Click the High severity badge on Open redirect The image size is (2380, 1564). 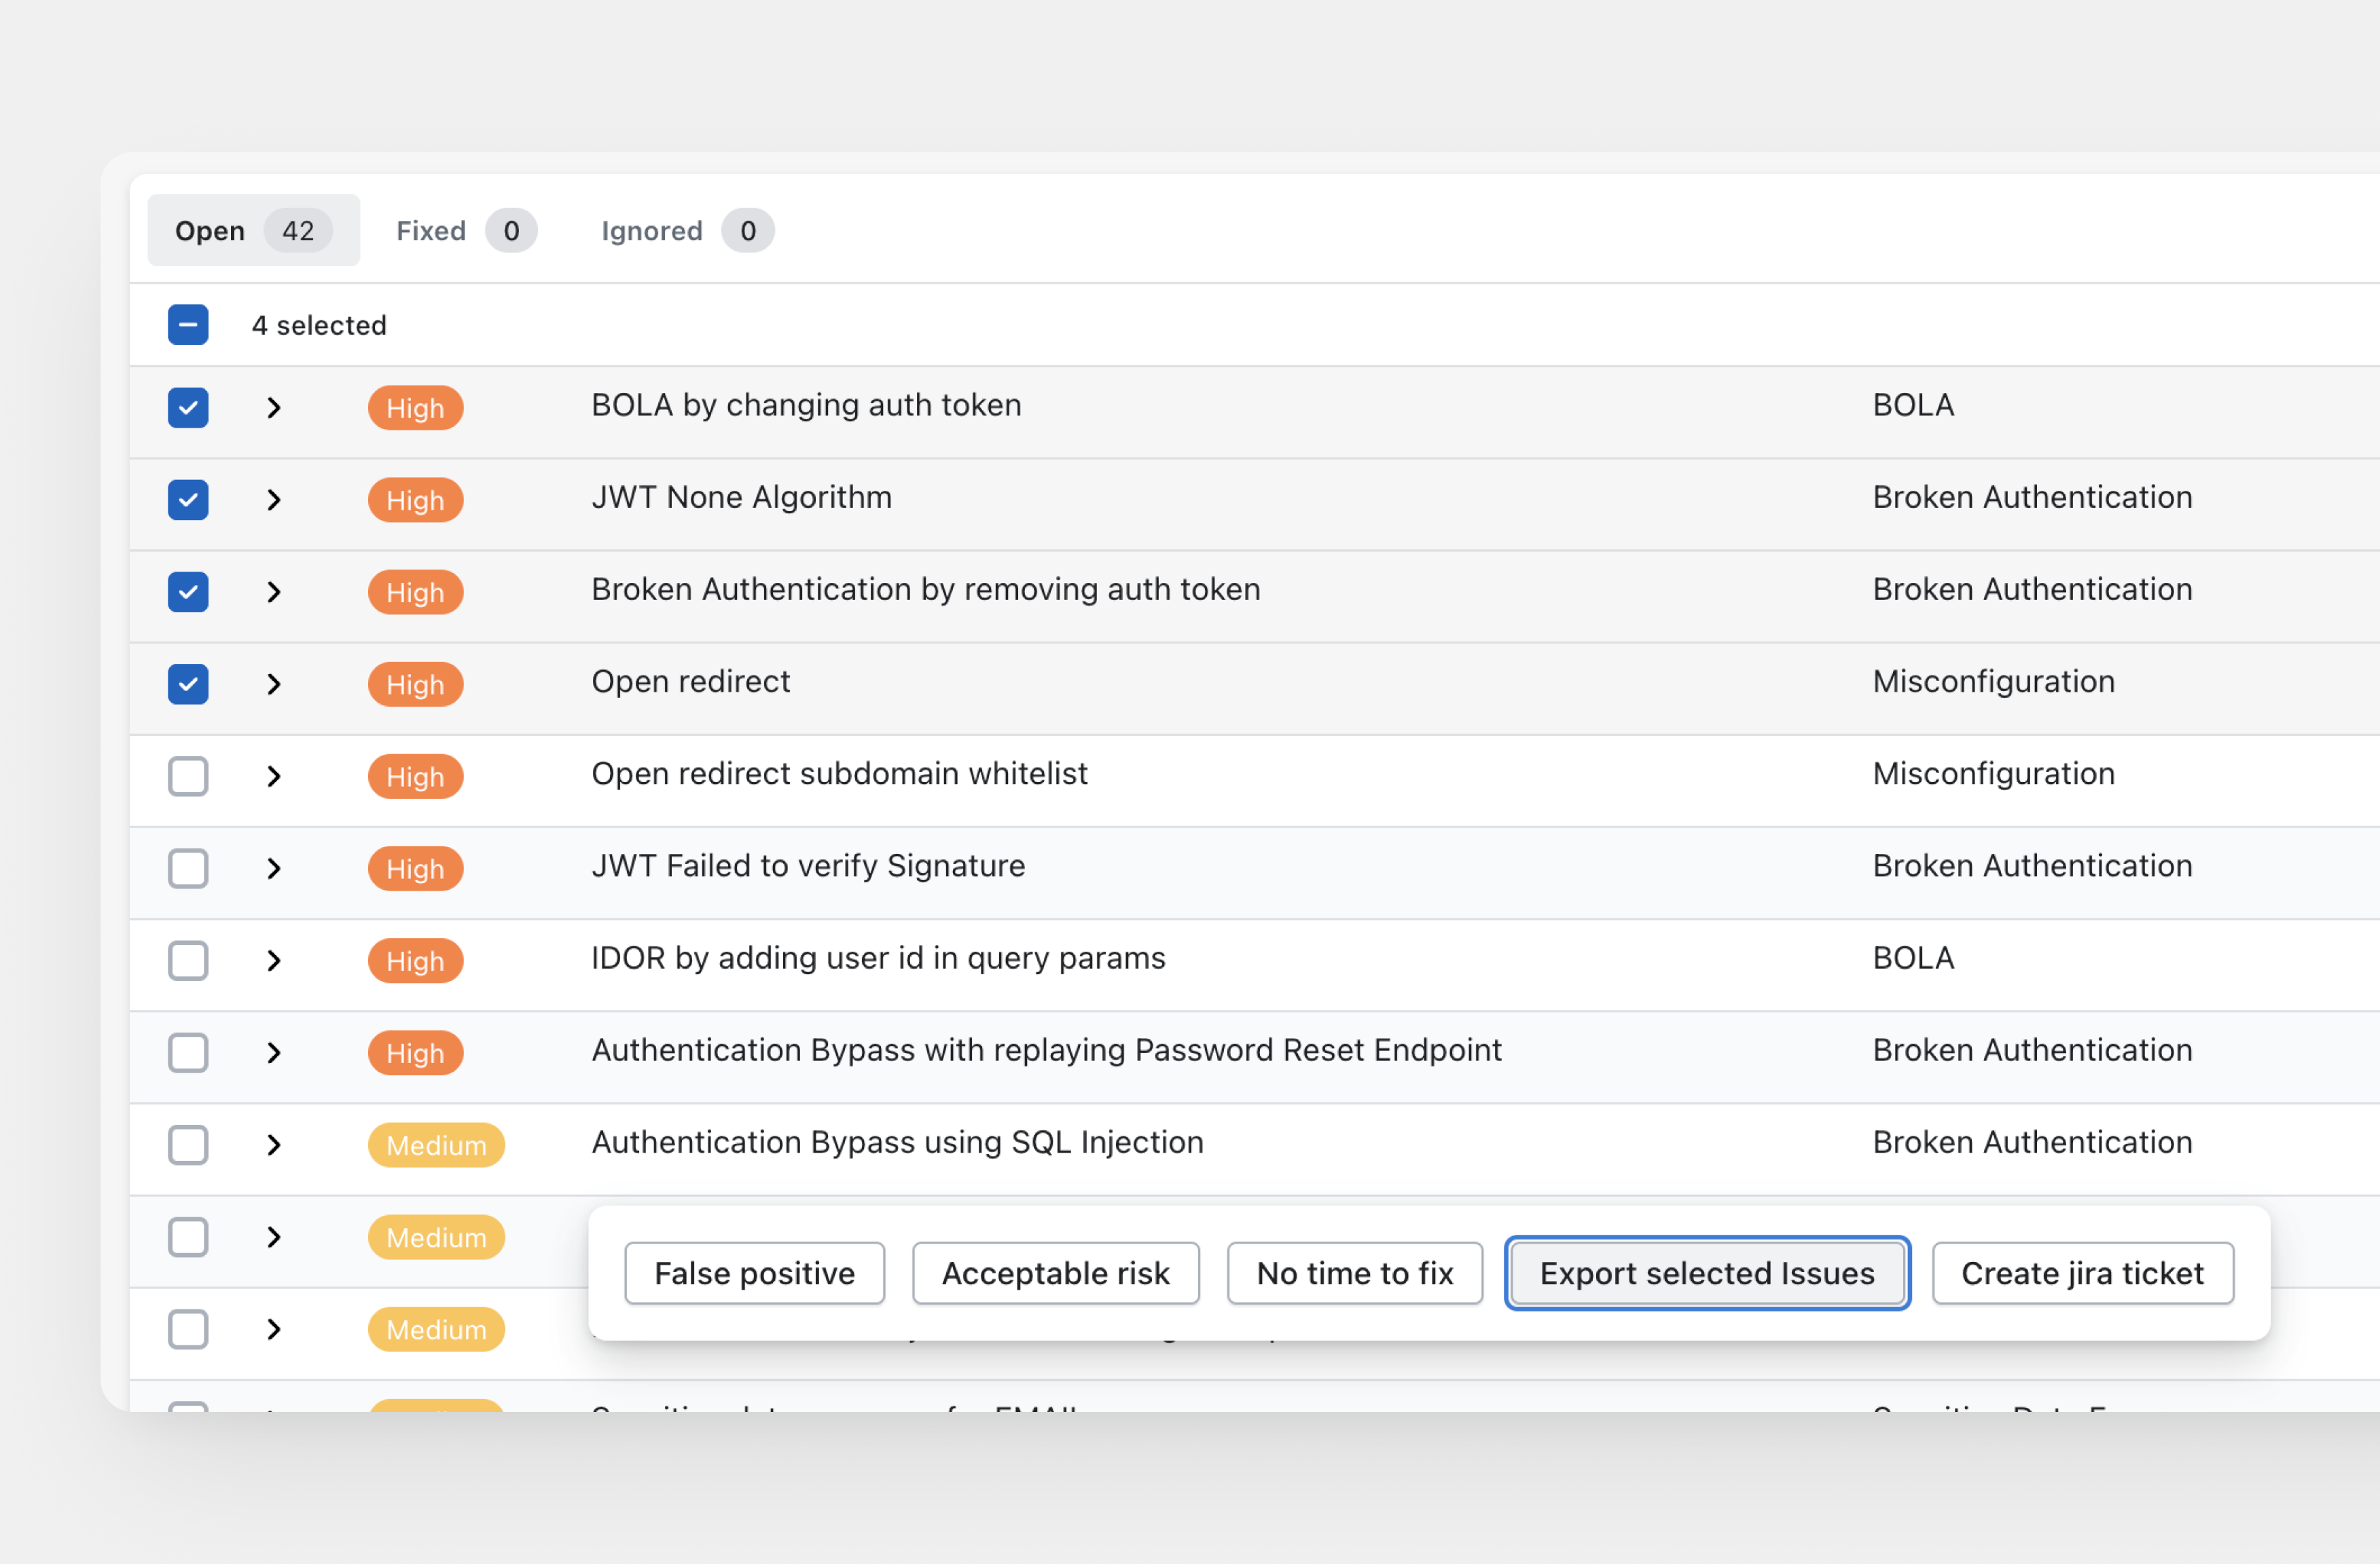point(415,684)
